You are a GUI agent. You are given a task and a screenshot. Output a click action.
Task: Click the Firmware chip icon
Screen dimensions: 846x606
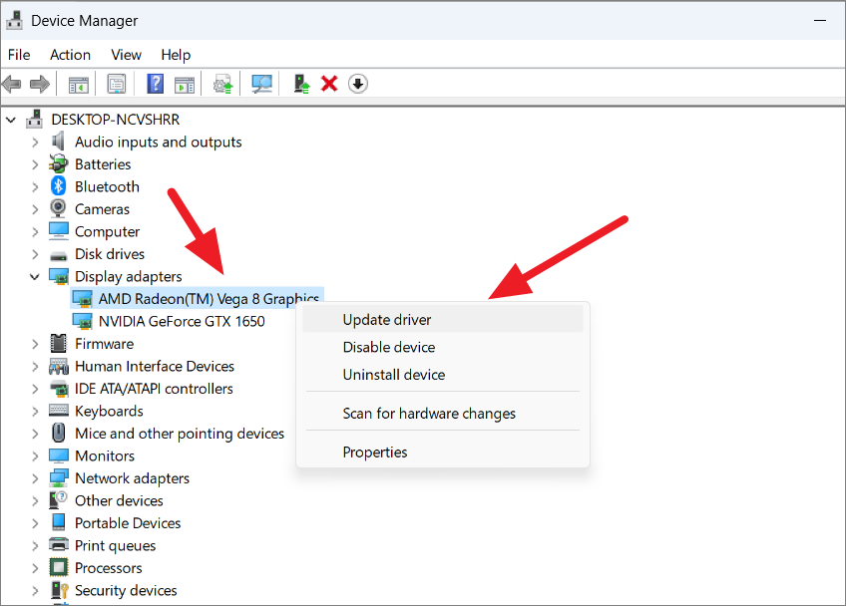tap(58, 344)
